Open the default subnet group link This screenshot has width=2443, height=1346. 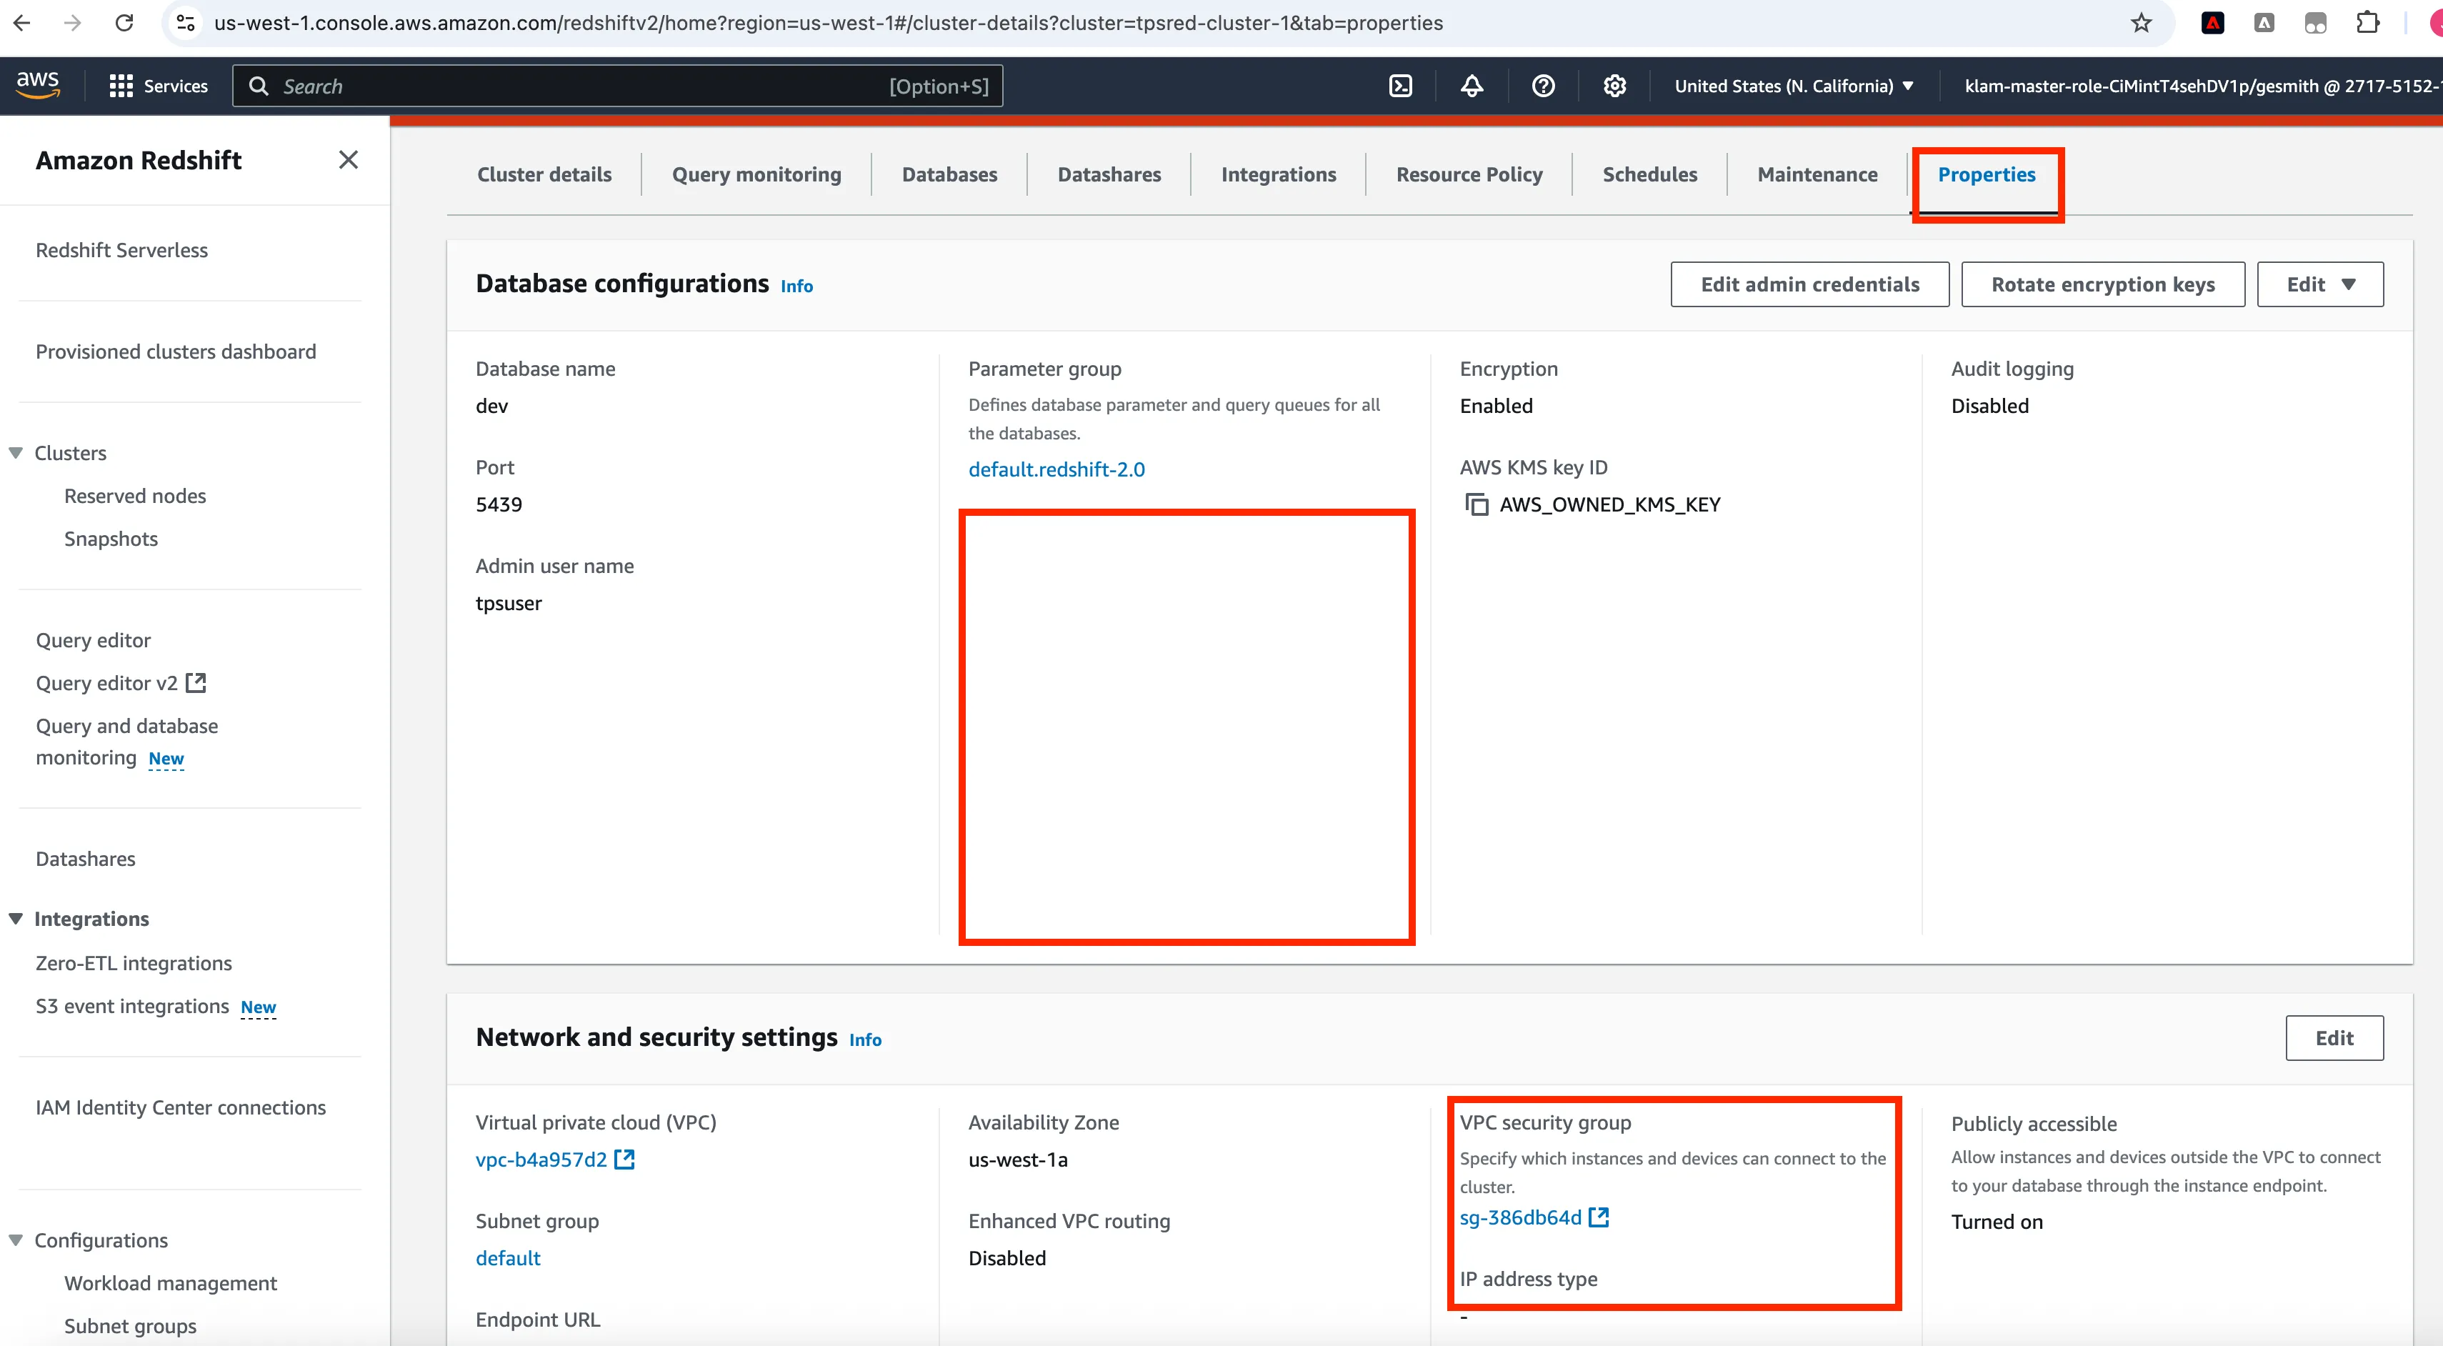[509, 1258]
